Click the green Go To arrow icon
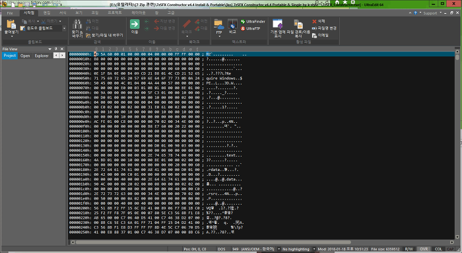 pyautogui.click(x=135, y=24)
